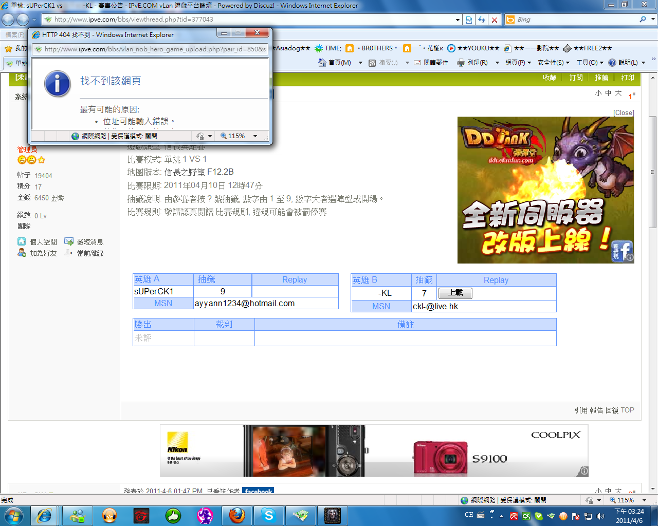This screenshot has width=658, height=526.
Task: Click the 加為好友 link
Action: [x=44, y=253]
